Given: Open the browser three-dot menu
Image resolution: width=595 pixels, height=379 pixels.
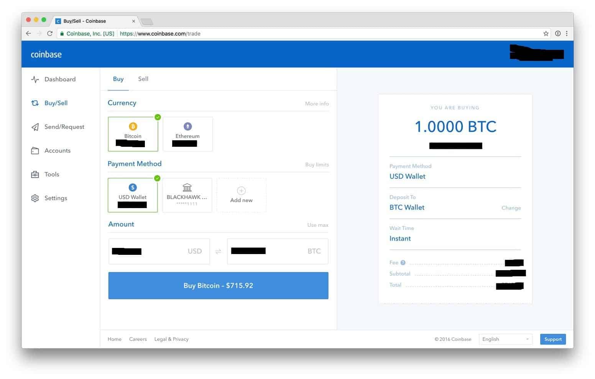Looking at the screenshot, I should pyautogui.click(x=567, y=34).
